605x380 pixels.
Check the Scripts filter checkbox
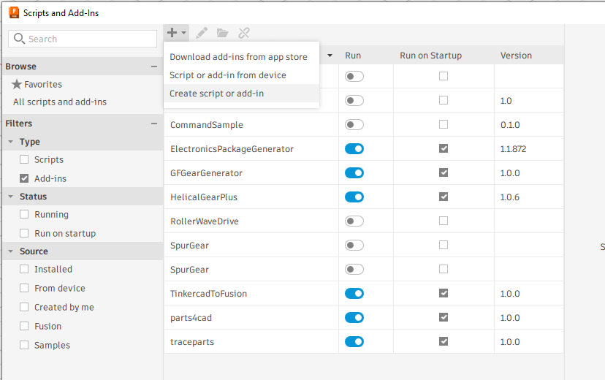click(25, 159)
